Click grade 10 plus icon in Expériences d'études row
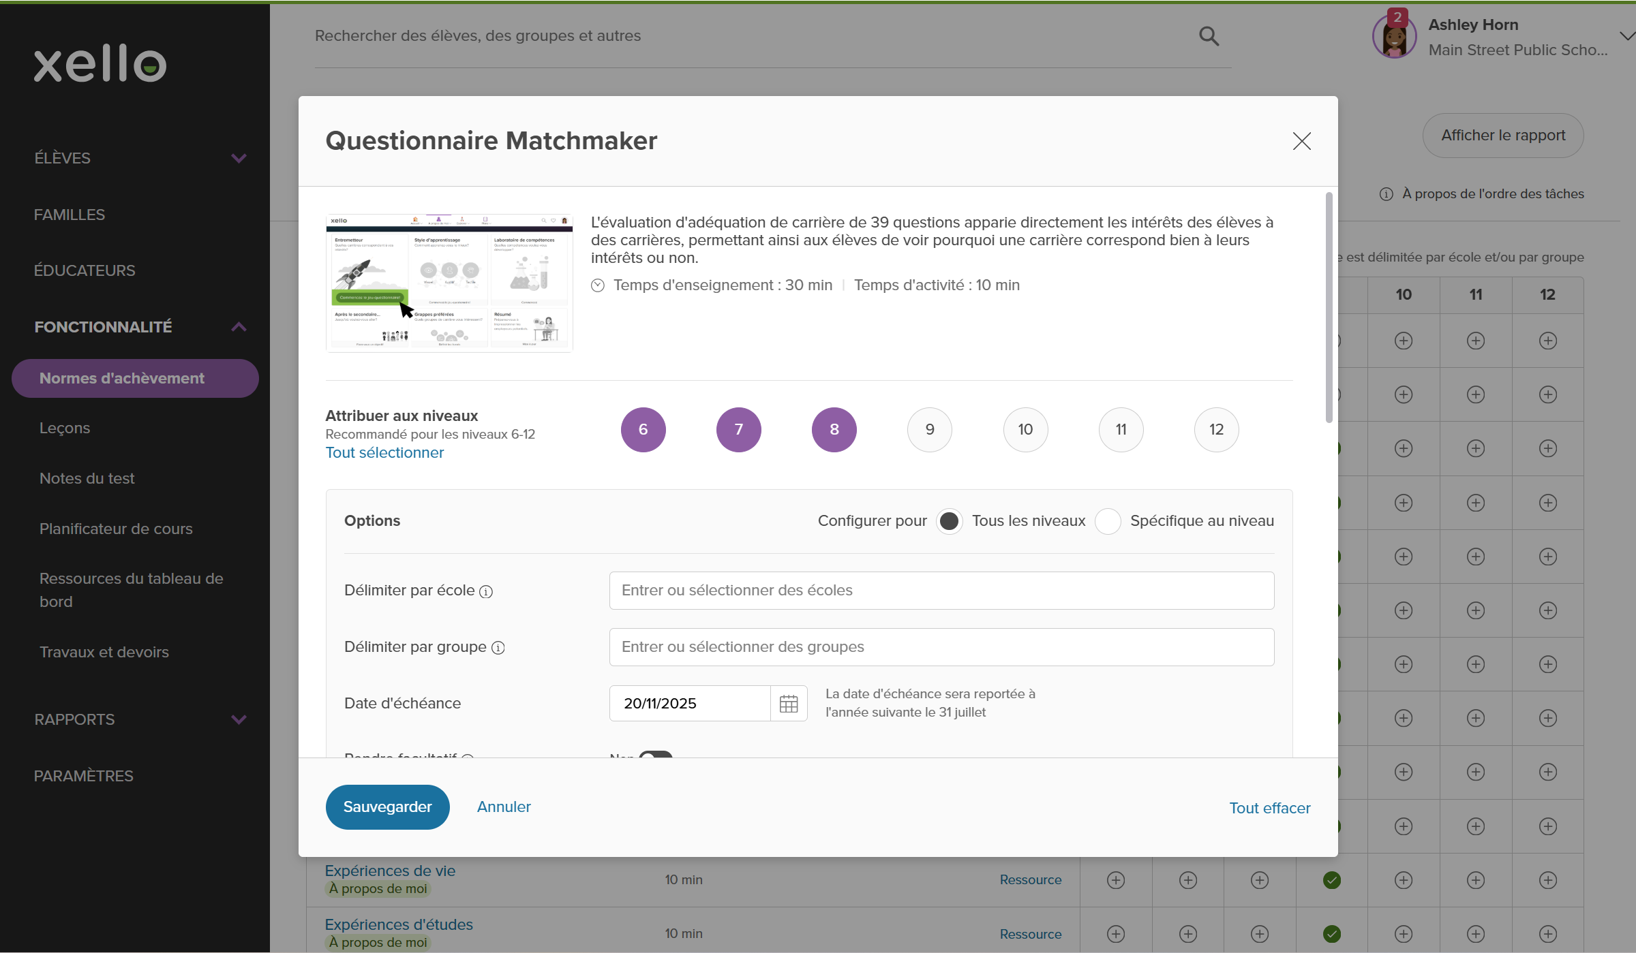Image resolution: width=1636 pixels, height=953 pixels. (1404, 934)
